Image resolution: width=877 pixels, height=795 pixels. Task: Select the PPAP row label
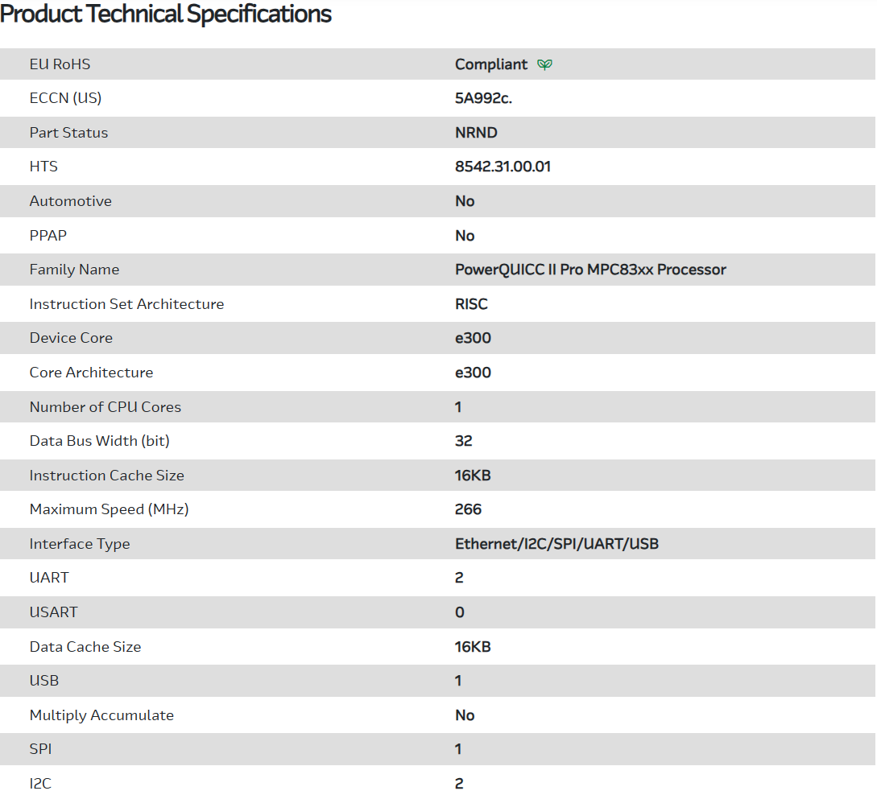[x=49, y=236]
